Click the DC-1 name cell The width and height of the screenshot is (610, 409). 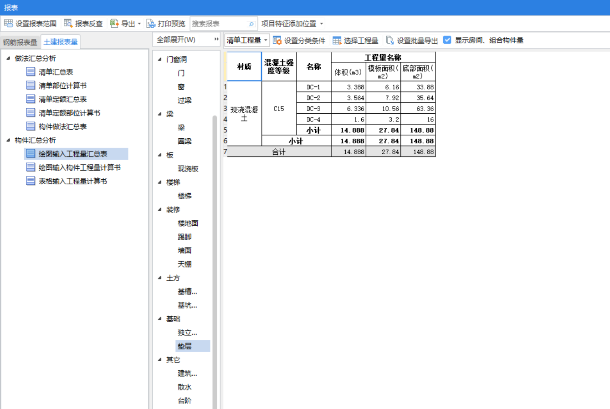coord(313,87)
